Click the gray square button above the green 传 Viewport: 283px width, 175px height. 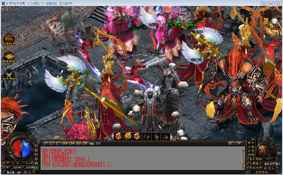[x=37, y=163]
